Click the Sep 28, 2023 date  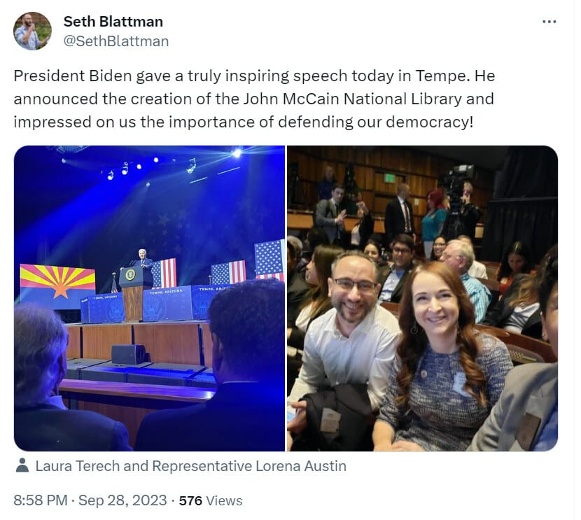[x=122, y=500]
